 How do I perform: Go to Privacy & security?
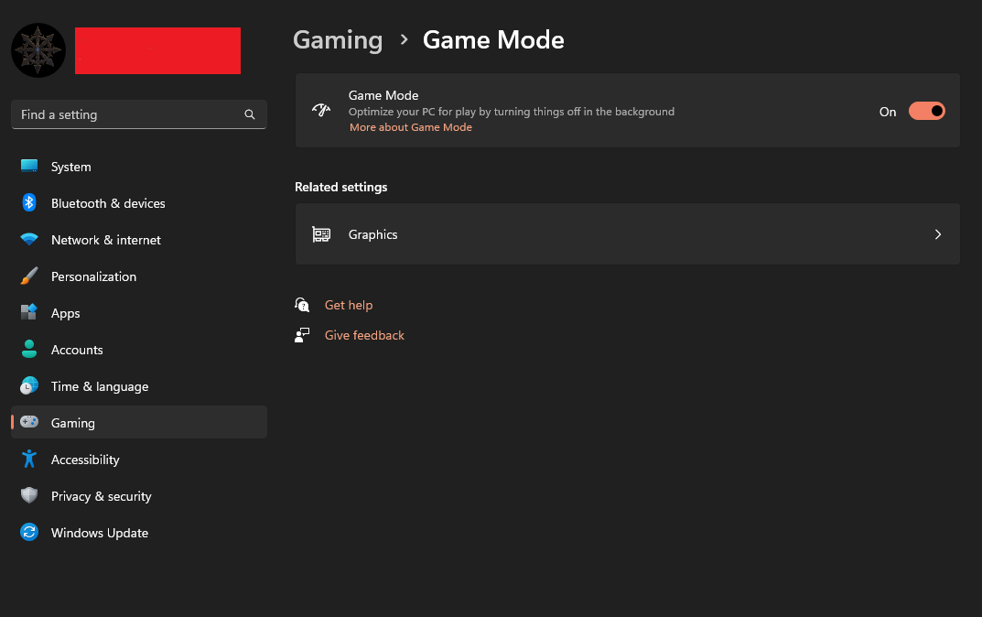[x=139, y=495]
